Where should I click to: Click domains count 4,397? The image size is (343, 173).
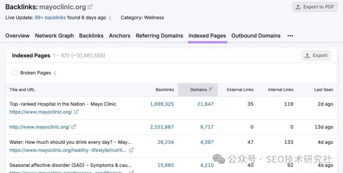tap(207, 142)
